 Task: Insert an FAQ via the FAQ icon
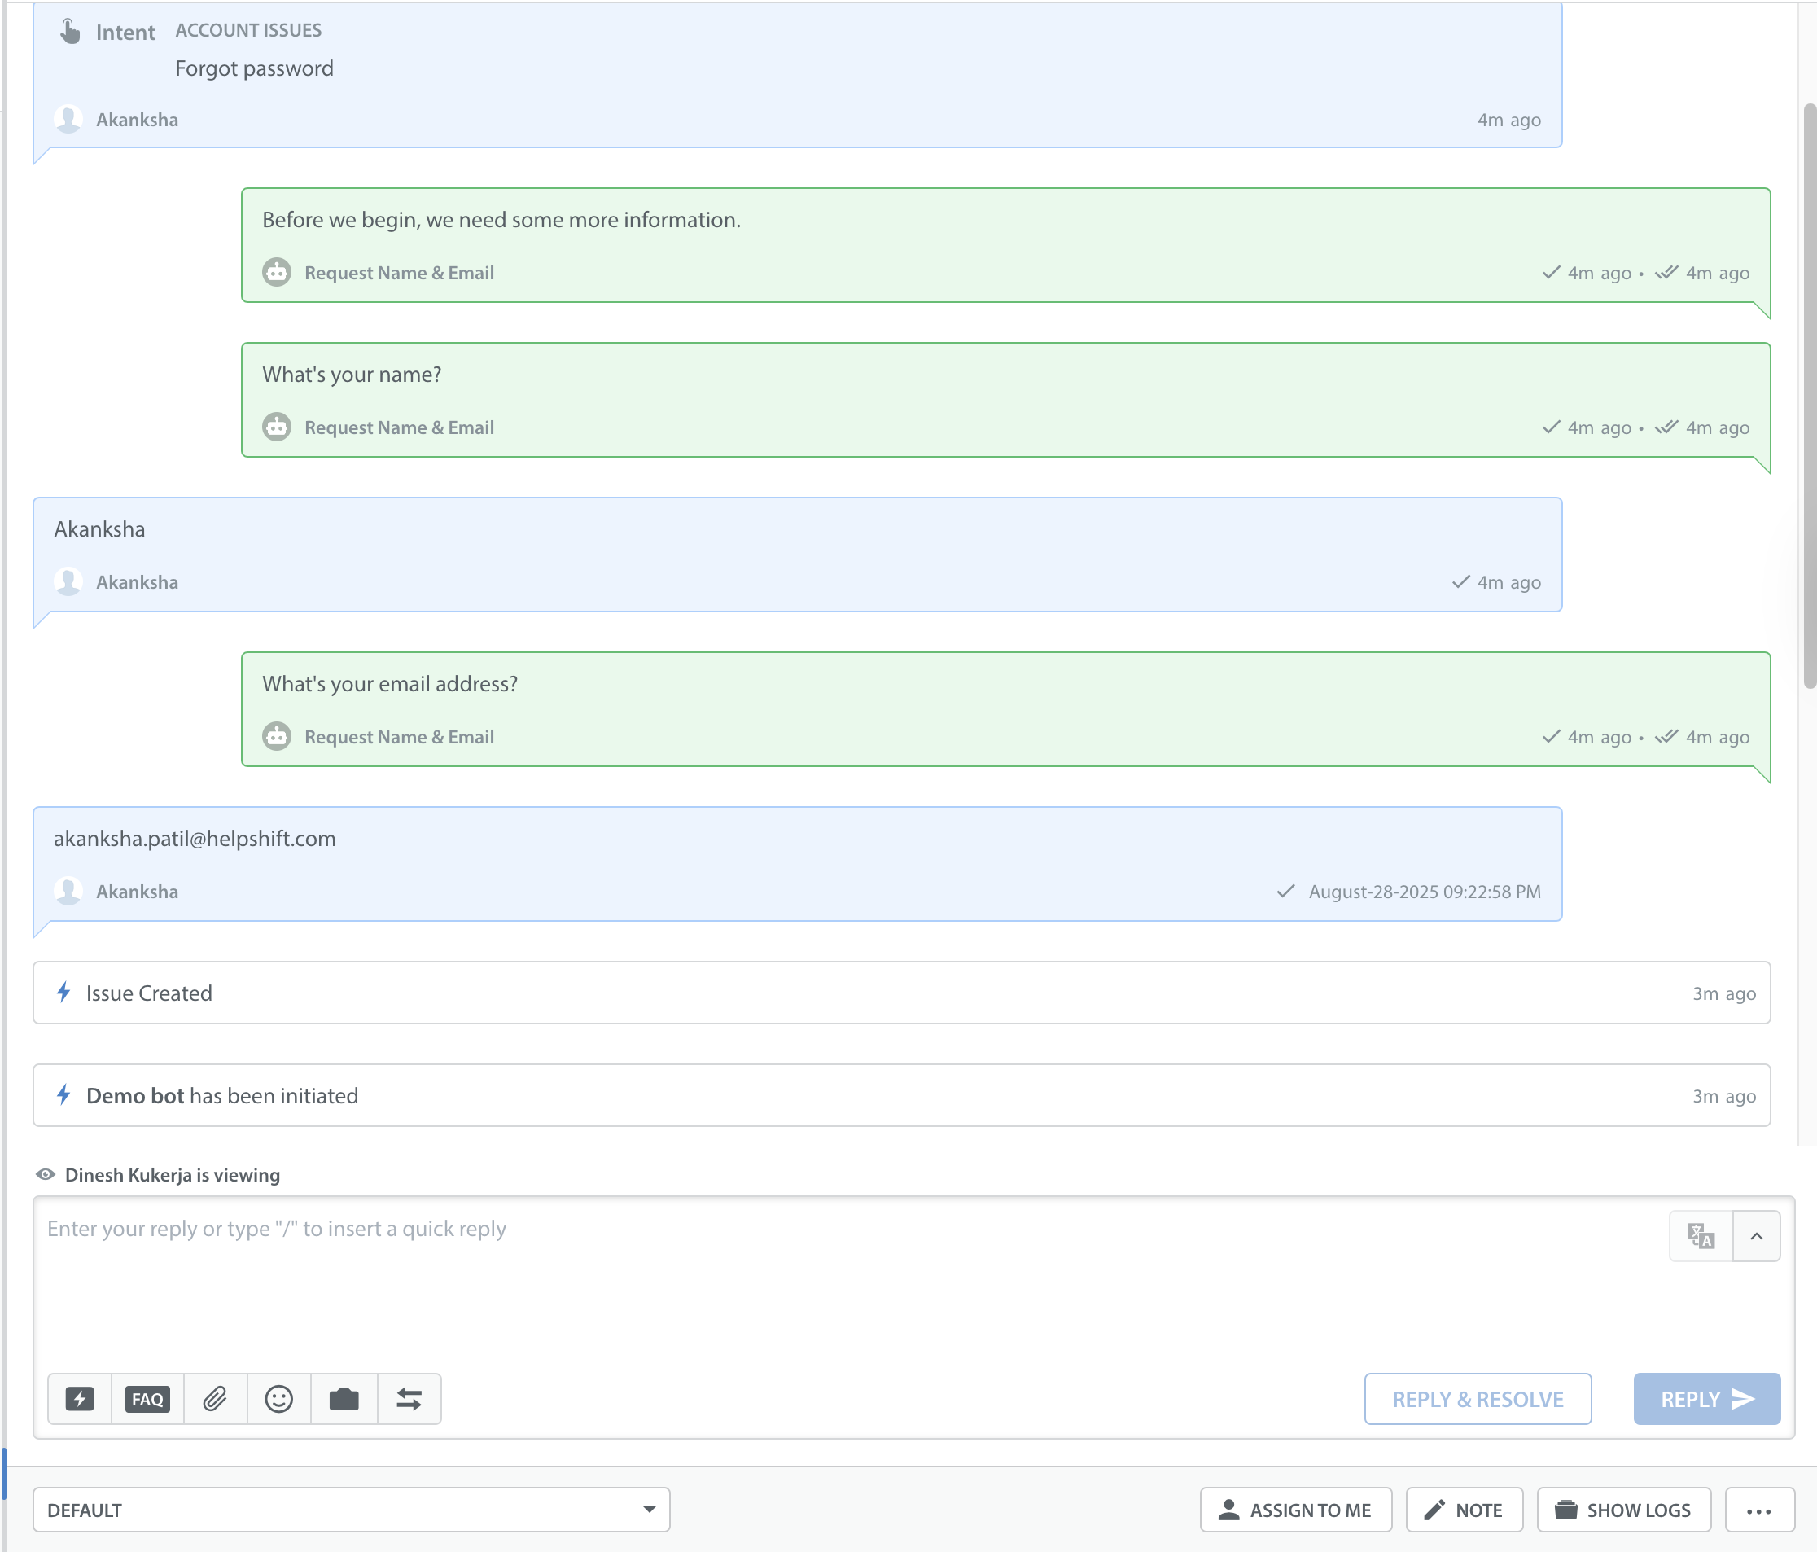click(147, 1398)
